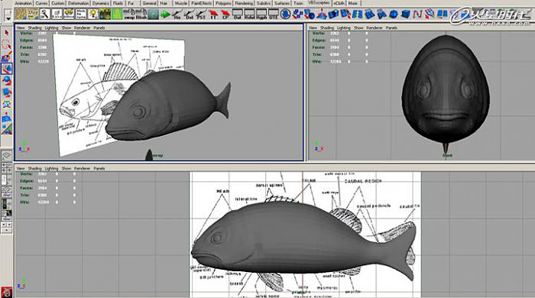Select the arrow Select tool in toolbox
The width and height of the screenshot is (535, 298).
[6, 33]
